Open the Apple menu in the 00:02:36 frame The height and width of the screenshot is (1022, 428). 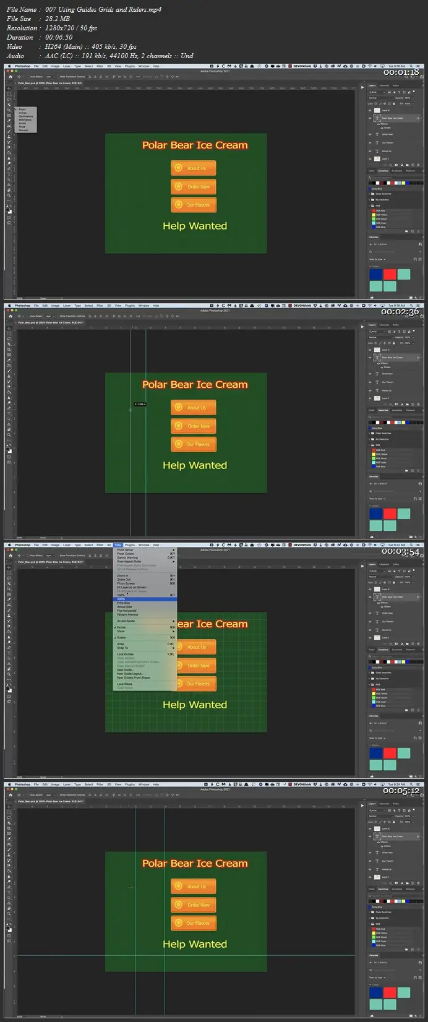(9, 306)
